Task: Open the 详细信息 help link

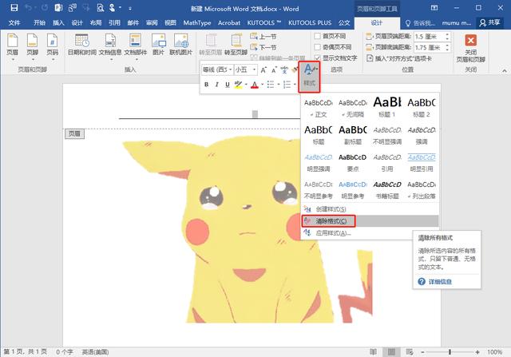Action: pyautogui.click(x=440, y=282)
